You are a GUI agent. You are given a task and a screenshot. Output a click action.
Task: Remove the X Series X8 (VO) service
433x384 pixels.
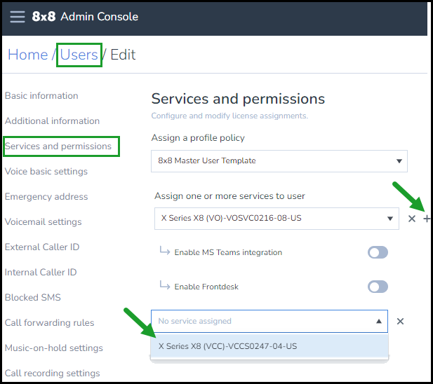point(412,219)
